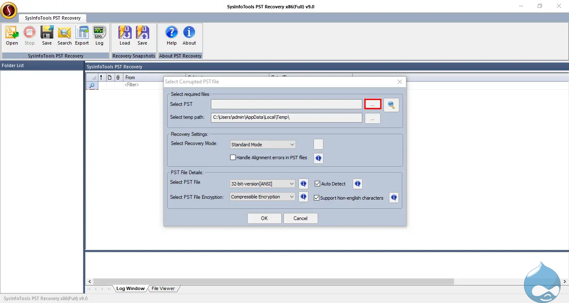
Task: Click the blank button beside Recovery Mode dropdown
Action: (318, 144)
